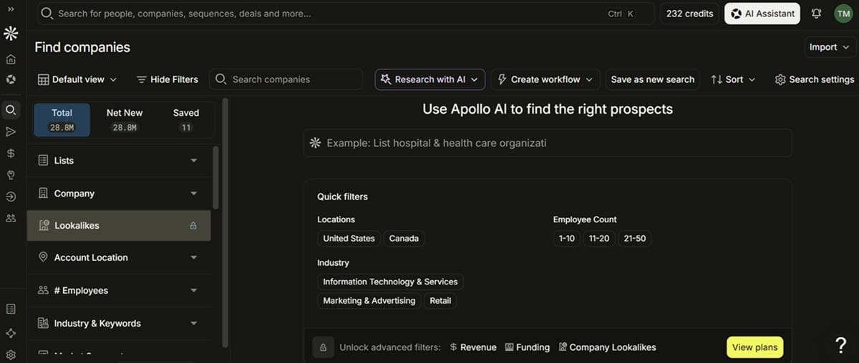Open the Sequences paper-plane icon
Screen dimensions: 859x363
tap(11, 131)
